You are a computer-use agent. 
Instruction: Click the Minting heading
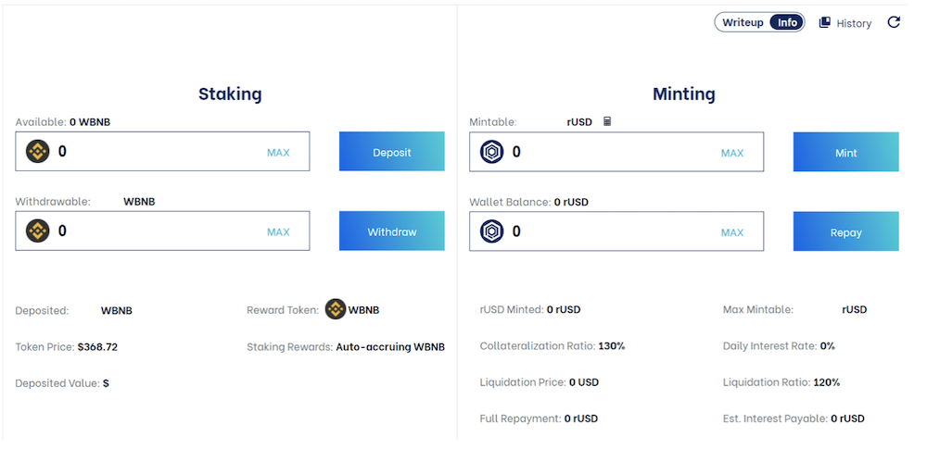coord(684,94)
